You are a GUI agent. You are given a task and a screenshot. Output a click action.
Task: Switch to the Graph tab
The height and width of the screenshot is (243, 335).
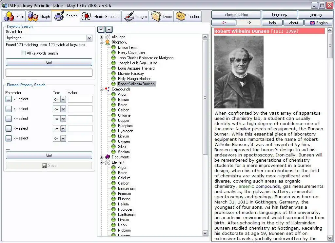coord(39,16)
